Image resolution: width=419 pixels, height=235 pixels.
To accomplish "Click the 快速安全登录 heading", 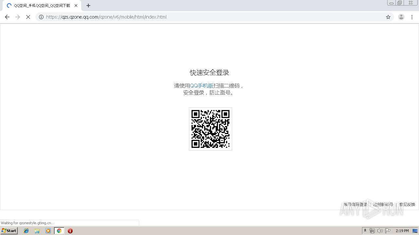I will (209, 72).
